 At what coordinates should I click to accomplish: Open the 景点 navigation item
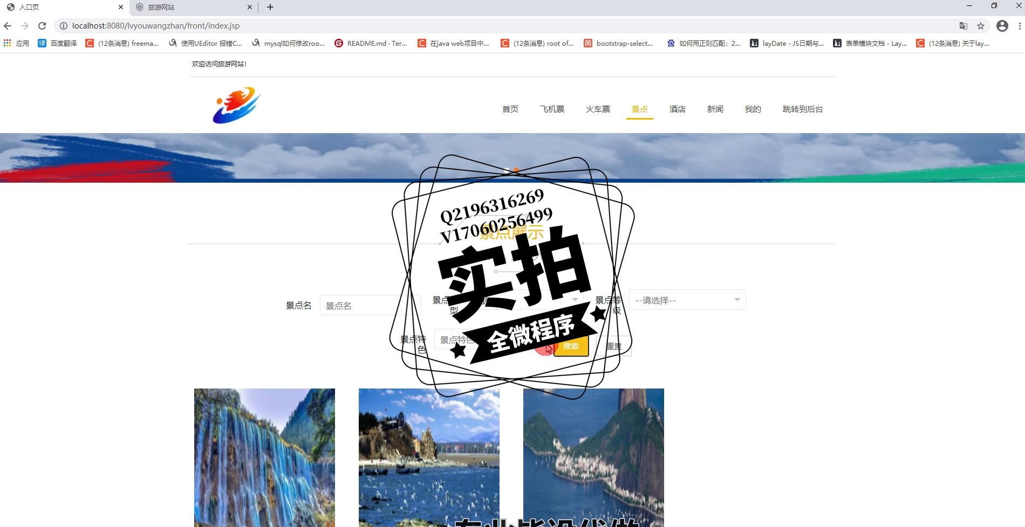(x=640, y=109)
